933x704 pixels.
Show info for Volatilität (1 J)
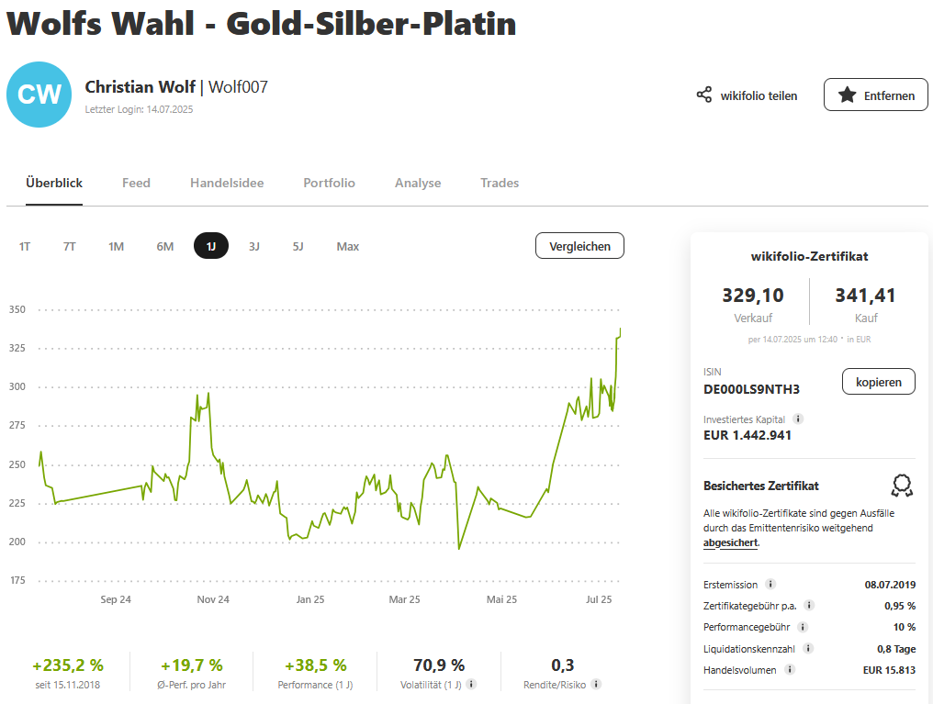(x=472, y=684)
